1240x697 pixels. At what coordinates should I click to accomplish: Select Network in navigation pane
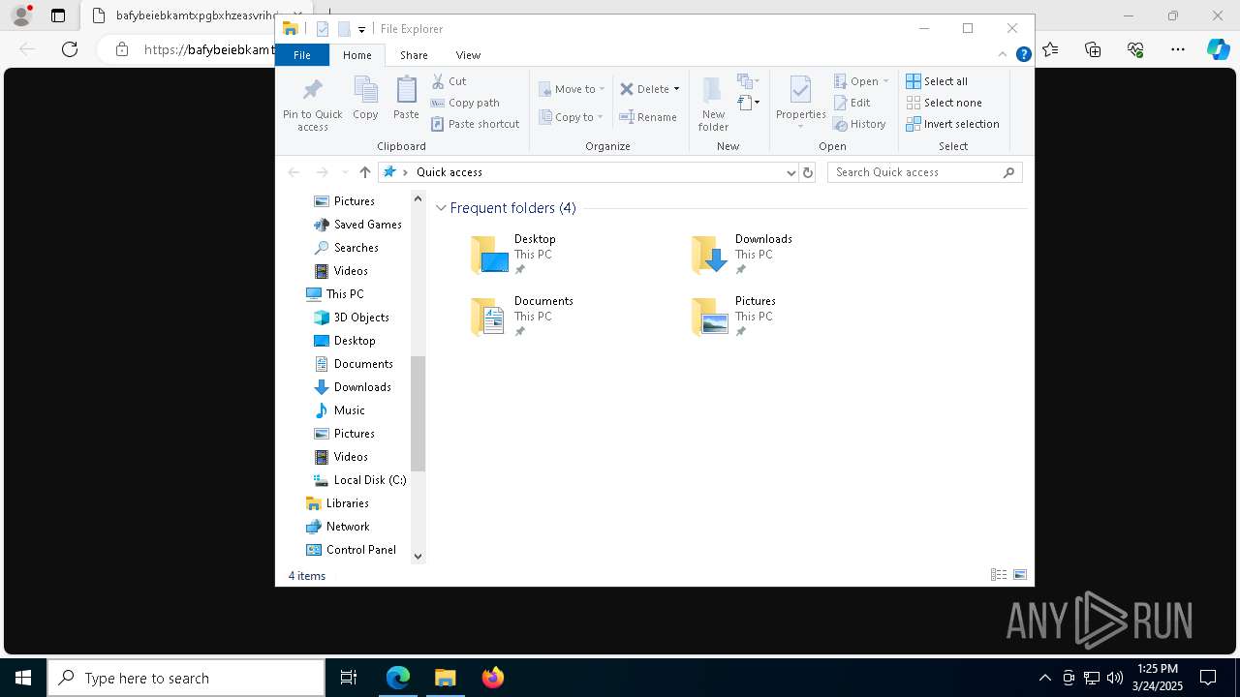337,527
